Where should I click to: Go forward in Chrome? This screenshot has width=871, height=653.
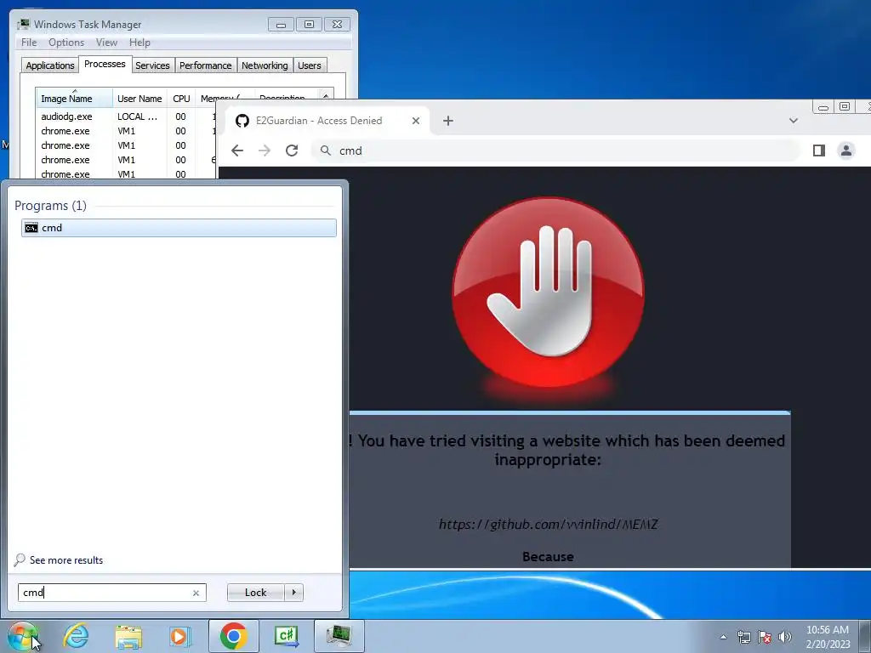265,150
